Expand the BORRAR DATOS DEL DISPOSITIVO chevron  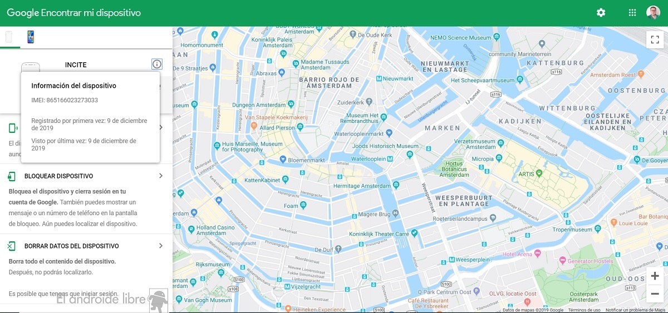tap(161, 246)
